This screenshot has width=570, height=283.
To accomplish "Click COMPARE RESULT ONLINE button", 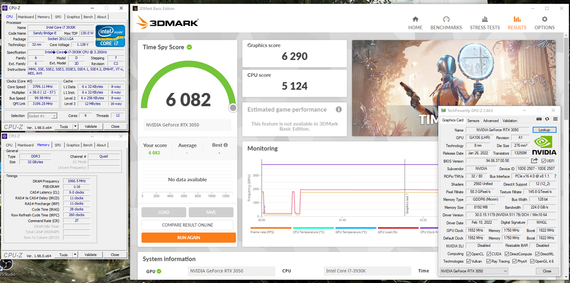I will (187, 225).
